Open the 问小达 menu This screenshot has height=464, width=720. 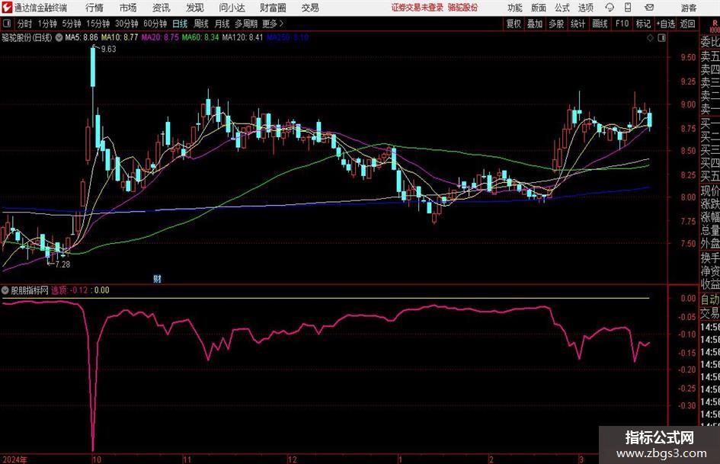coord(232,8)
